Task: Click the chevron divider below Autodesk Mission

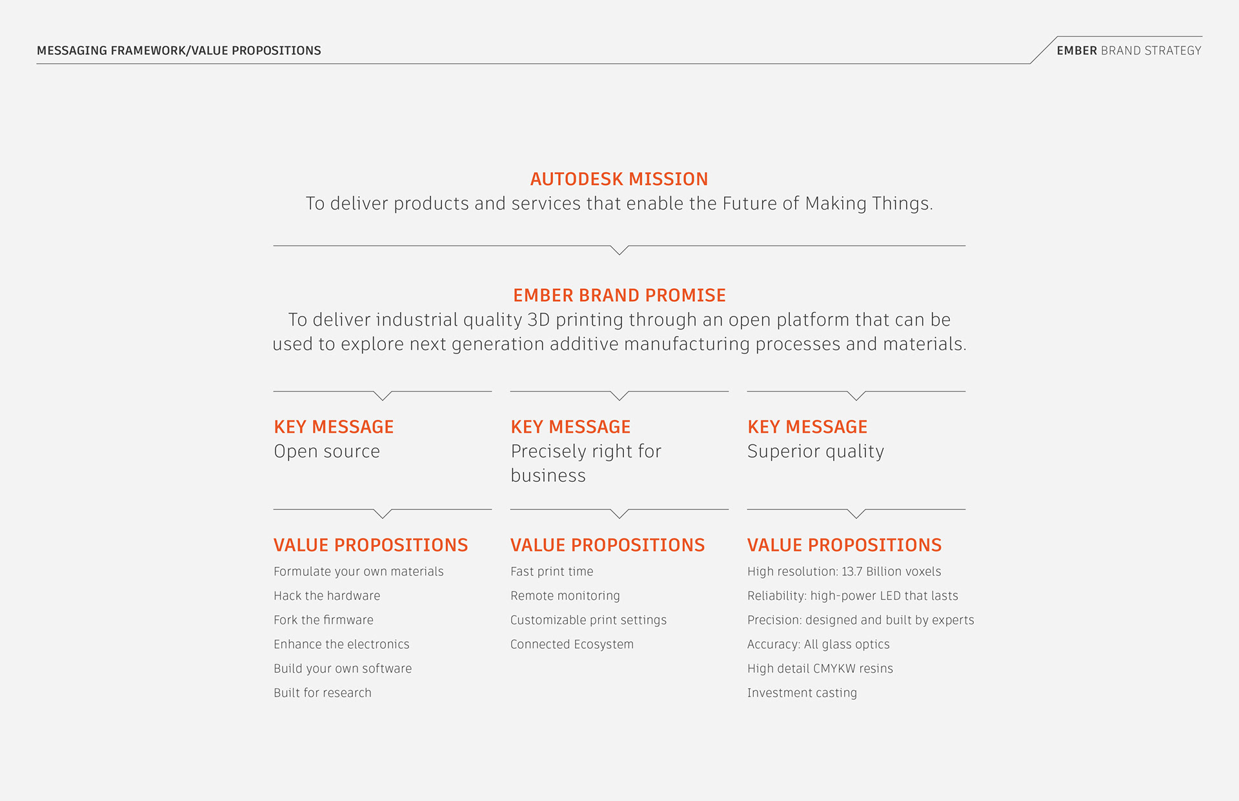Action: click(x=619, y=250)
